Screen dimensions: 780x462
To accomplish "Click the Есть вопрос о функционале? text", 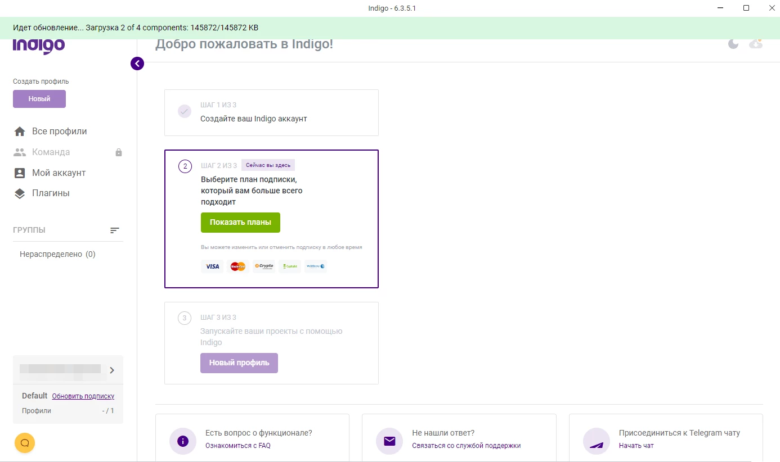I will click(x=259, y=433).
